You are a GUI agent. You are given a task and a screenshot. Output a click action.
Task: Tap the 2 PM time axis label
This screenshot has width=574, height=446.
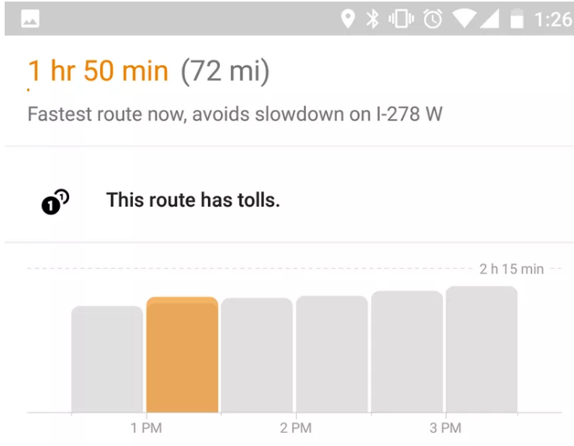(295, 428)
